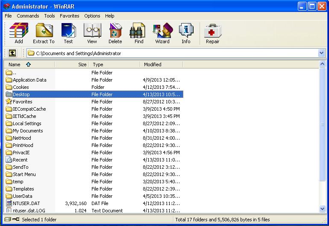Sort by the Size column header
Viewport: 329px width, 226px height.
pos(72,65)
